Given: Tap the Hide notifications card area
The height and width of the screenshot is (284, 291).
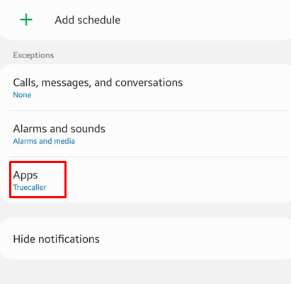Looking at the screenshot, I should tap(145, 239).
